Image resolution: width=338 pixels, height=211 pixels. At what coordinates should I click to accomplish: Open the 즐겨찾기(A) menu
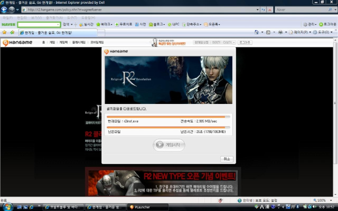coord(54,17)
